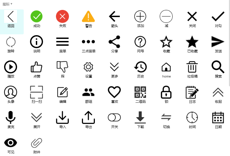Select the 菜单 hamburger menu icon
Image resolution: width=230 pixels, height=156 pixels.
click(x=62, y=42)
